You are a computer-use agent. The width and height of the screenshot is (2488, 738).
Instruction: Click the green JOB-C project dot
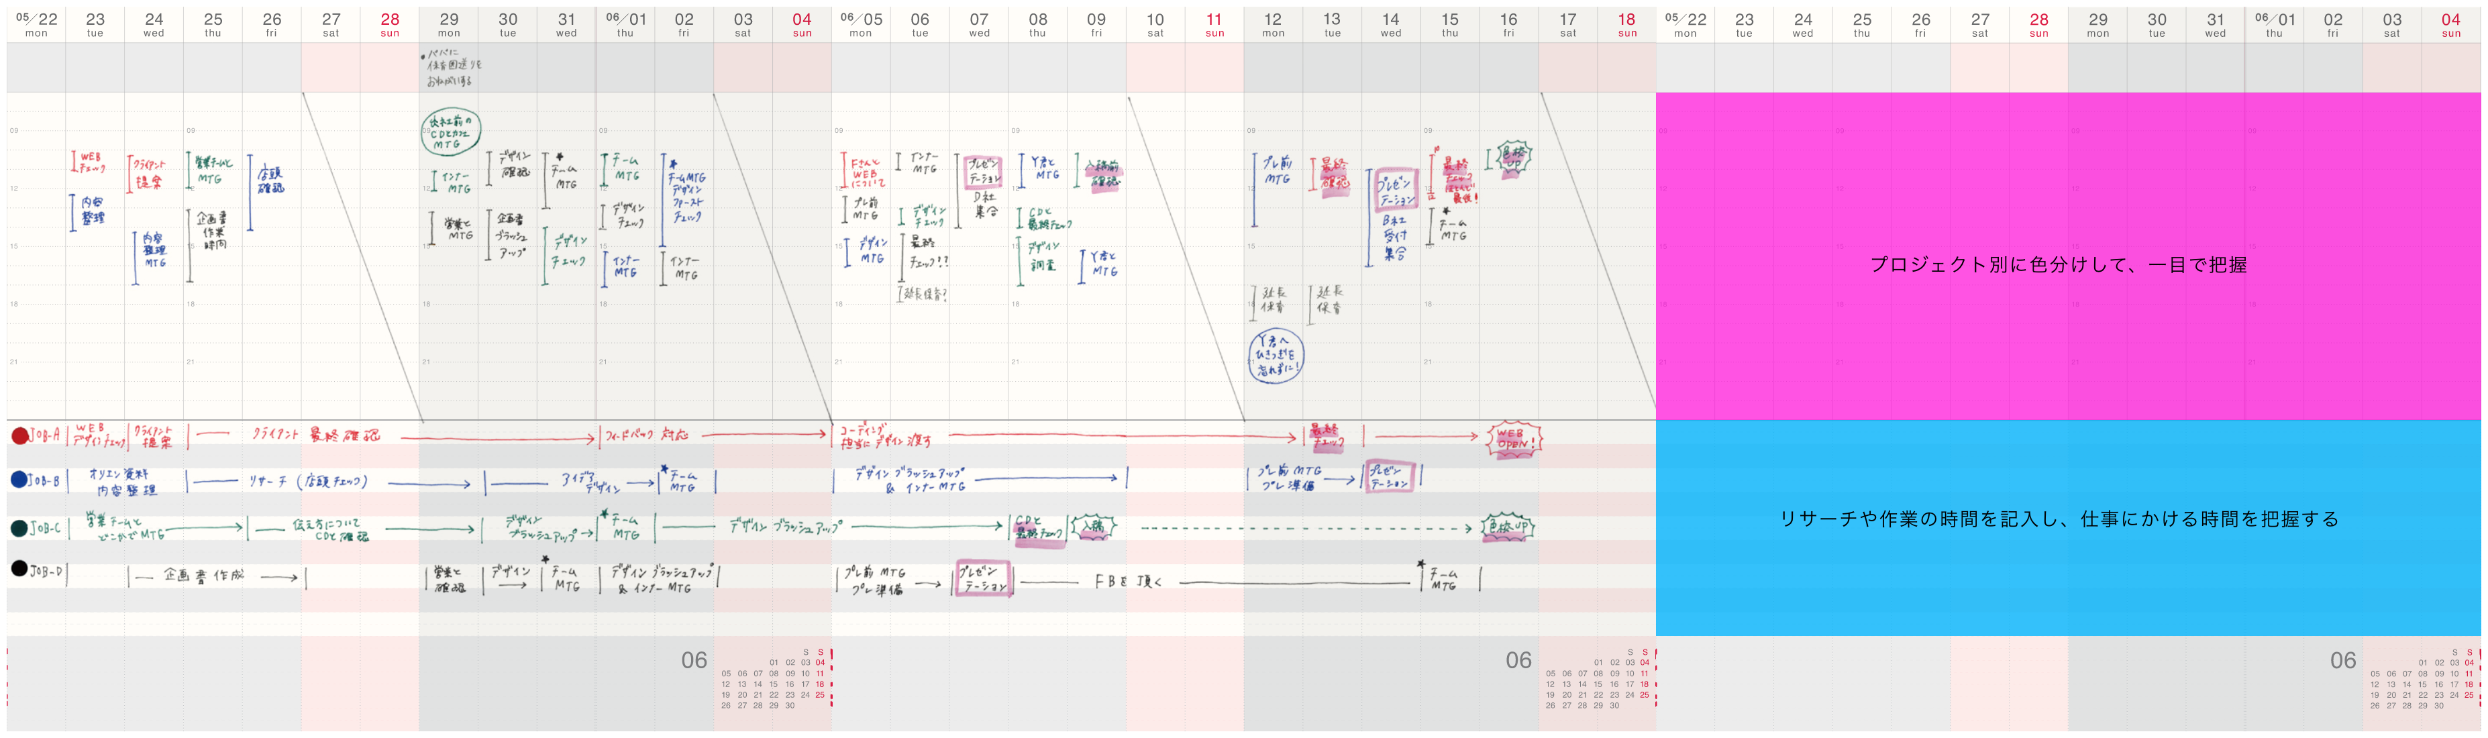click(x=18, y=527)
